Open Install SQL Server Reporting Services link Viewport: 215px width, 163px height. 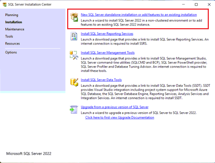click(107, 34)
